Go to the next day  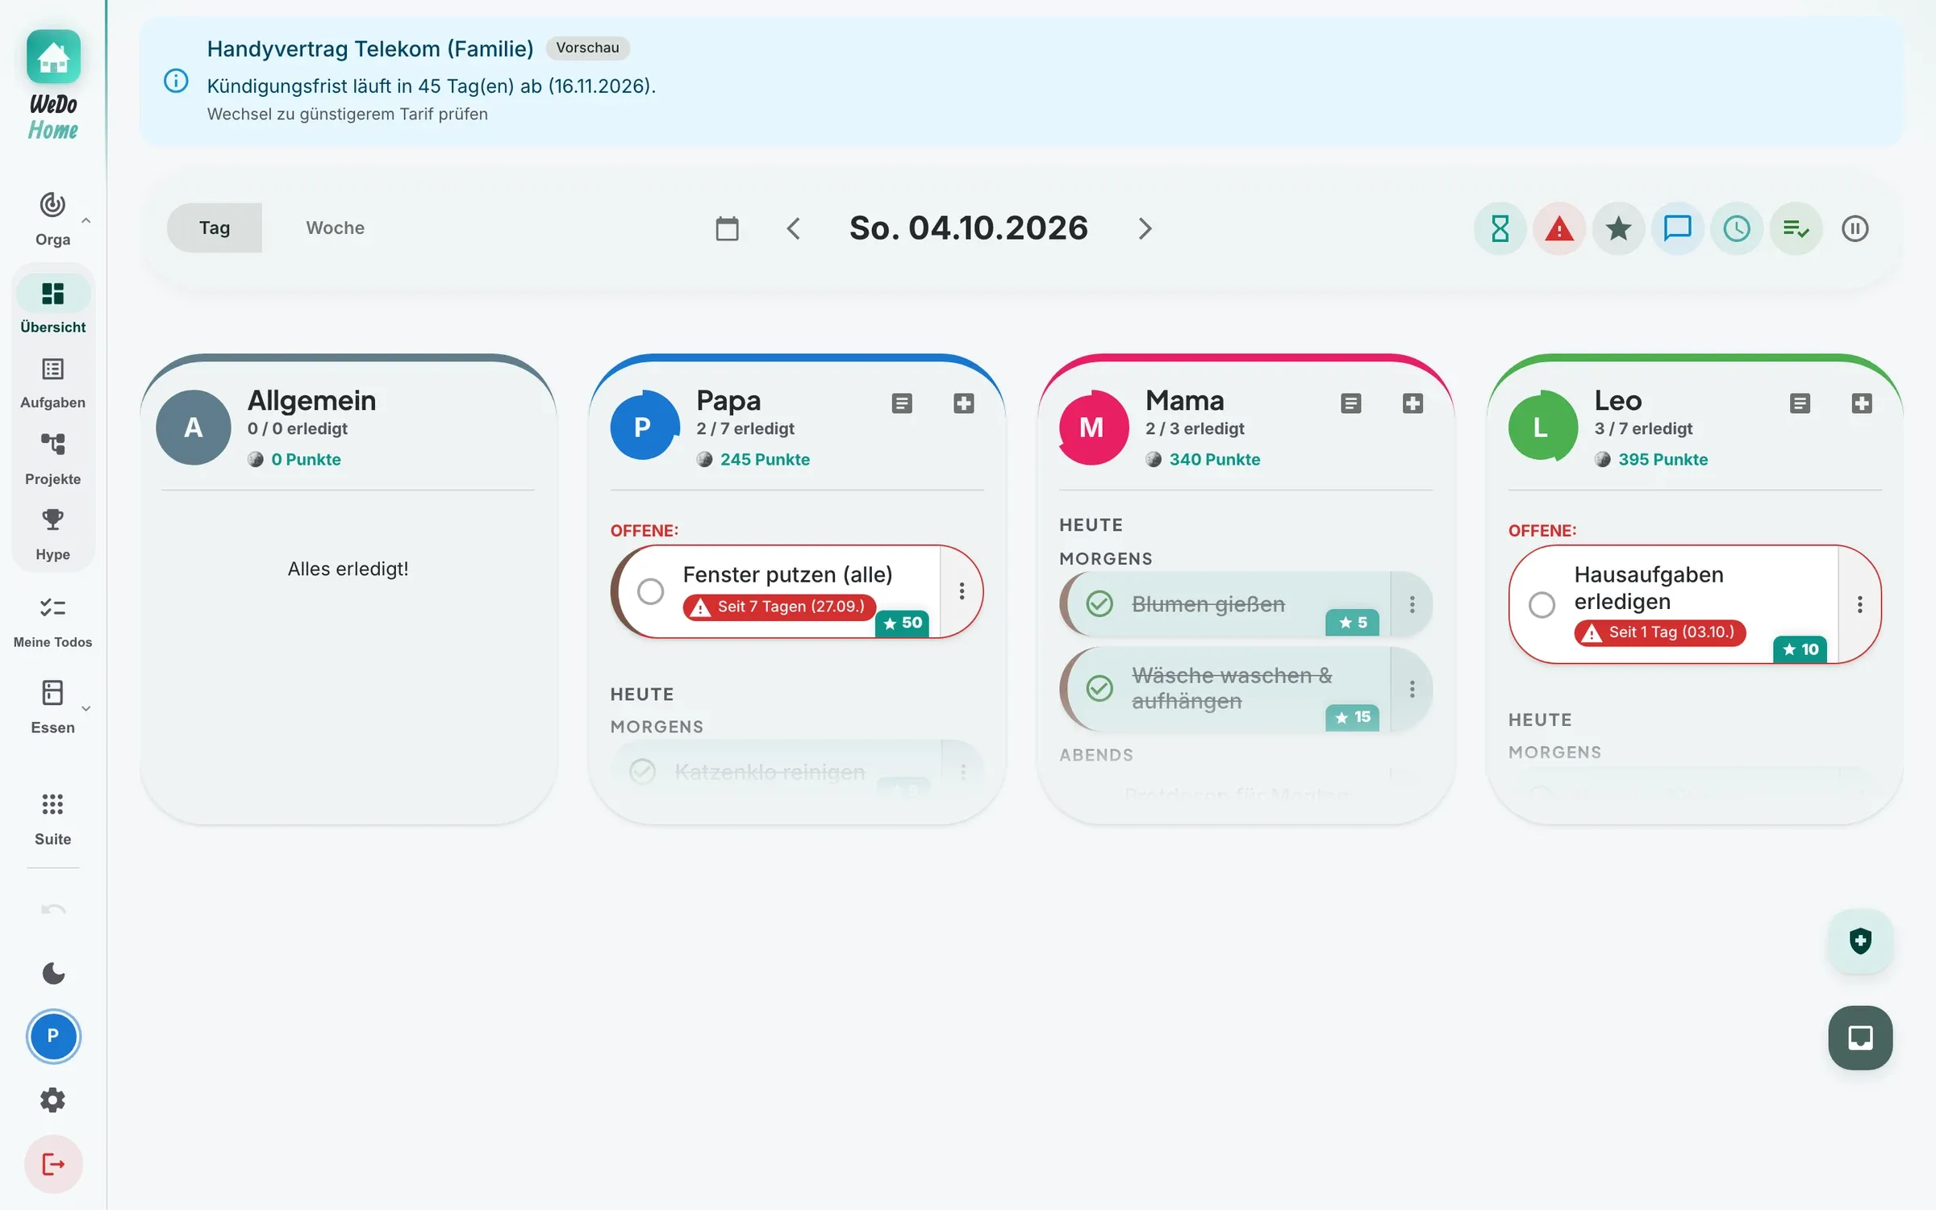1145,228
